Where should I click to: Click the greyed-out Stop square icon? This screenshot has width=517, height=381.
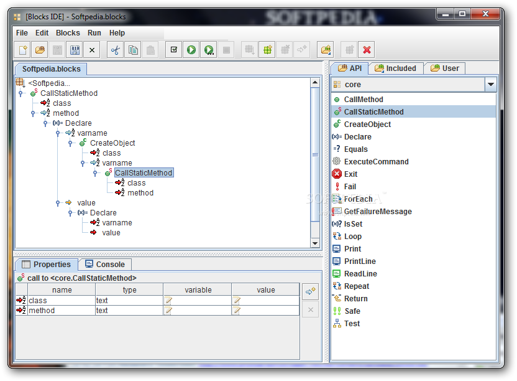coord(226,50)
